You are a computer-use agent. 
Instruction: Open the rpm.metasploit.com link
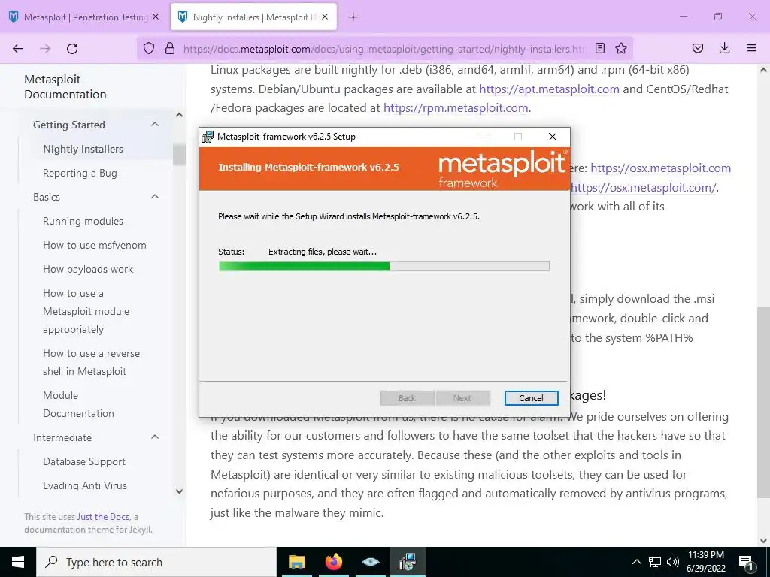pos(456,108)
